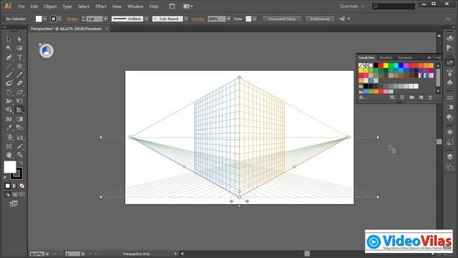Screen dimensions: 458x258
Task: Open the Layers panel from the dock
Action: pyautogui.click(x=450, y=156)
